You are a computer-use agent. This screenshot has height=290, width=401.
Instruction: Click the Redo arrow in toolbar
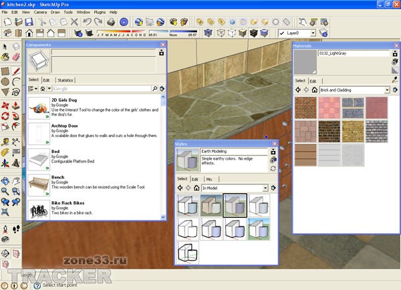(98, 22)
